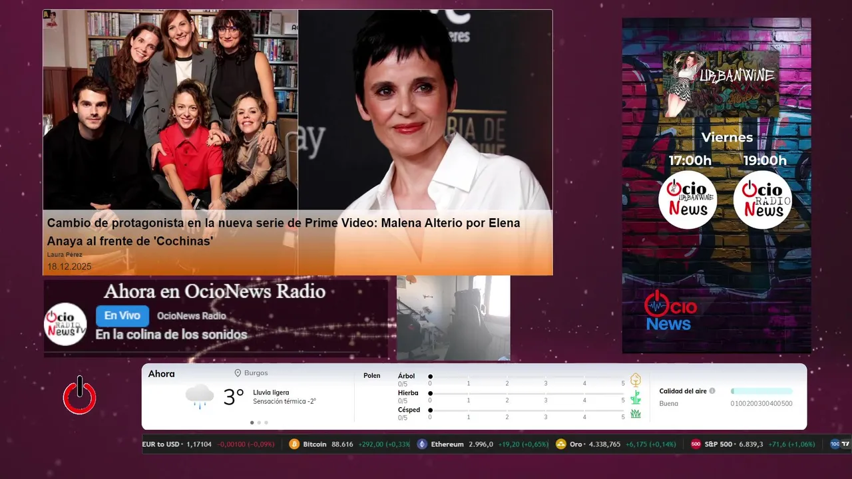Click the 'Calidad del aire' label
The width and height of the screenshot is (852, 479).
tap(683, 391)
